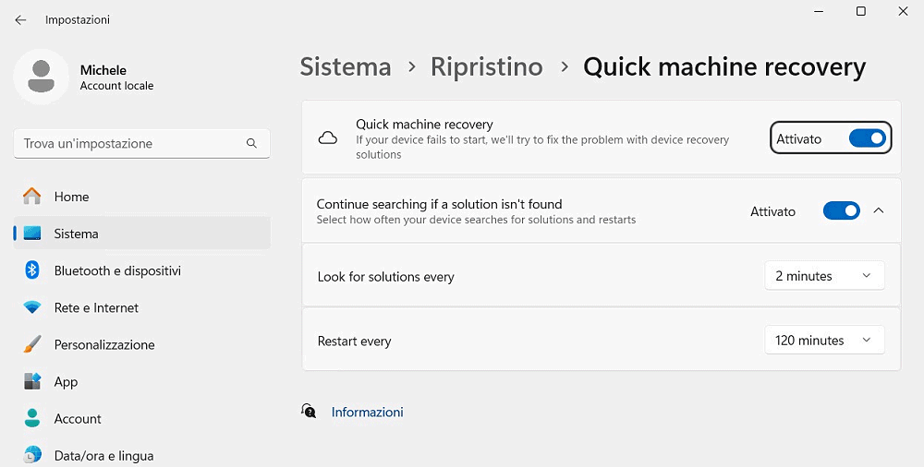
Task: Click the Data/ora e lingua clock icon
Action: pyautogui.click(x=32, y=455)
